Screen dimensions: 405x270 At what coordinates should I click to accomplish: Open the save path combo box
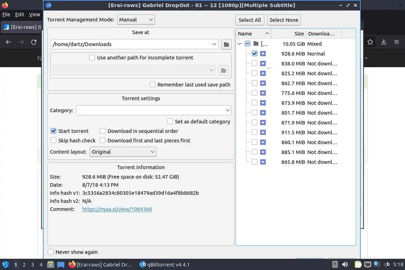click(x=134, y=44)
